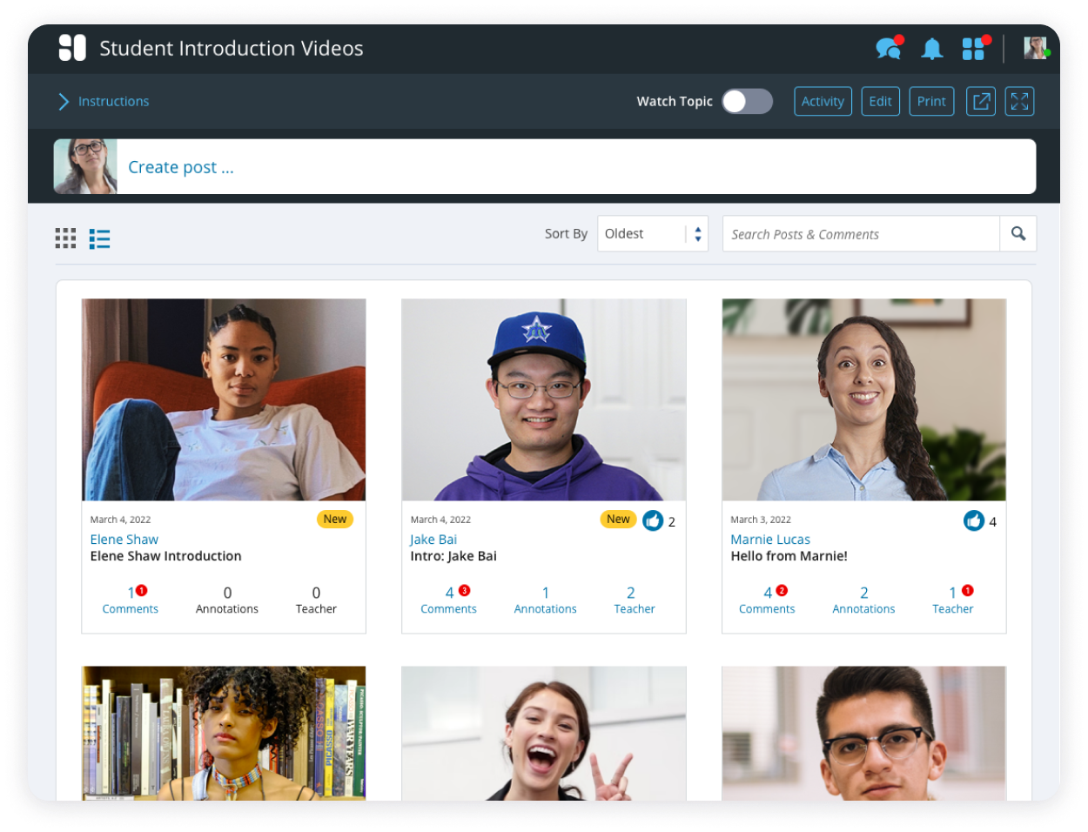
Task: Enable the Watch Topic switch
Action: tap(747, 101)
